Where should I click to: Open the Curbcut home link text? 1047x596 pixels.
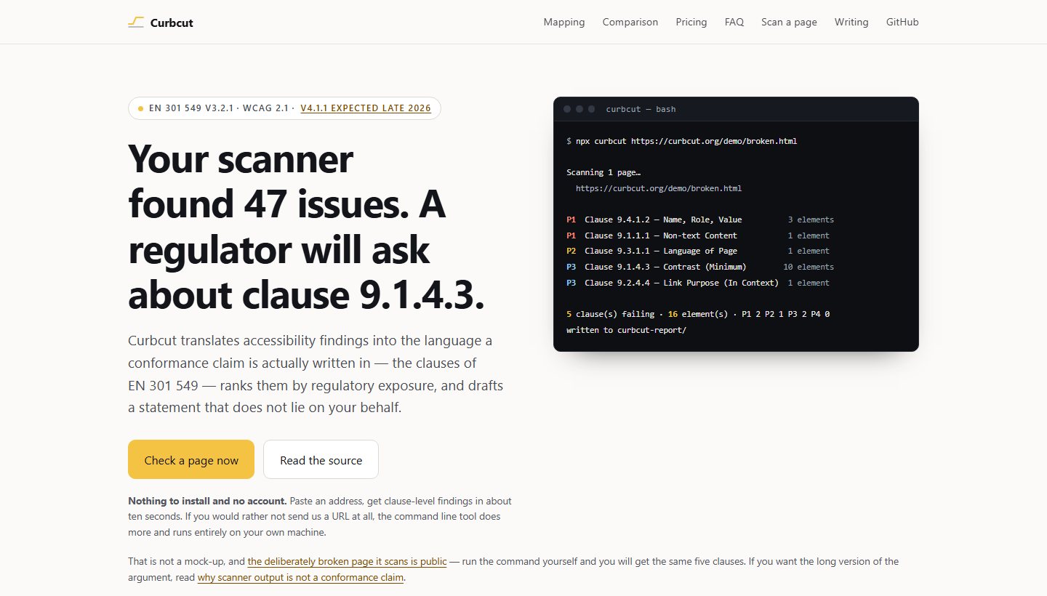(172, 23)
